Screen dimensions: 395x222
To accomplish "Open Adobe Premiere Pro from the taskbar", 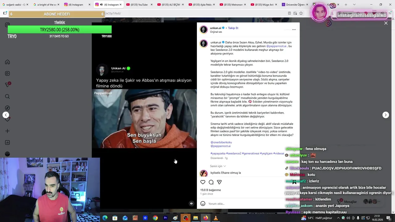I will click(165, 218).
